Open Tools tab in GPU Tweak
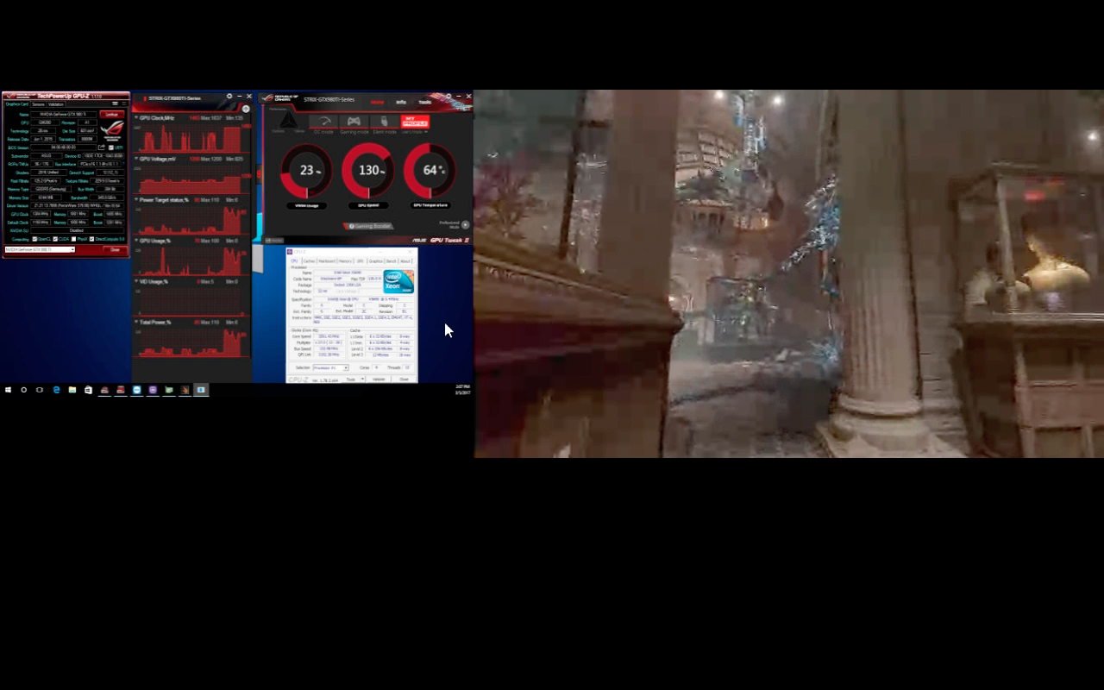Image resolution: width=1104 pixels, height=690 pixels. pos(424,102)
